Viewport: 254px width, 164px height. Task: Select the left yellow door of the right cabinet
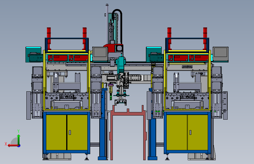177,132
